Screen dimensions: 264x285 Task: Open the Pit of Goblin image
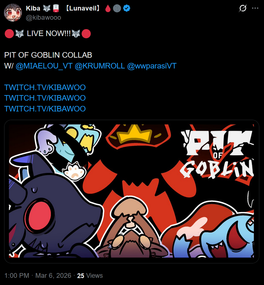click(132, 191)
